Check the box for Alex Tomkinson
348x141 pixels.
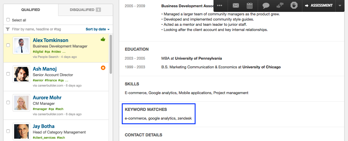(8, 45)
